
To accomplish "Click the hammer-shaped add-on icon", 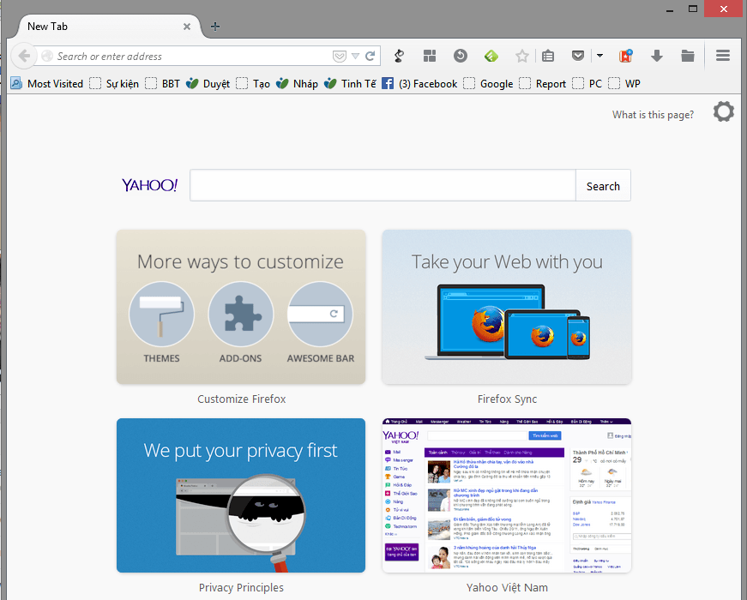I will tap(399, 57).
